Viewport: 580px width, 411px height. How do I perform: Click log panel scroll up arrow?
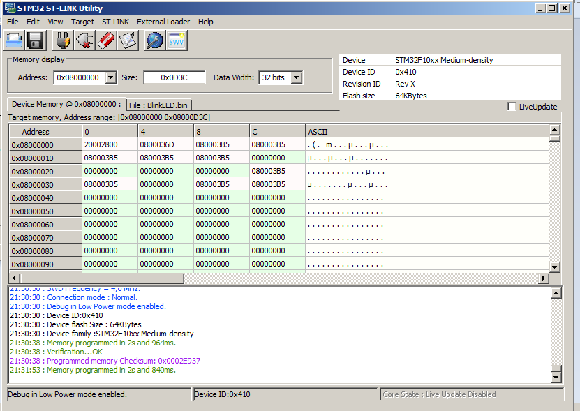556,293
